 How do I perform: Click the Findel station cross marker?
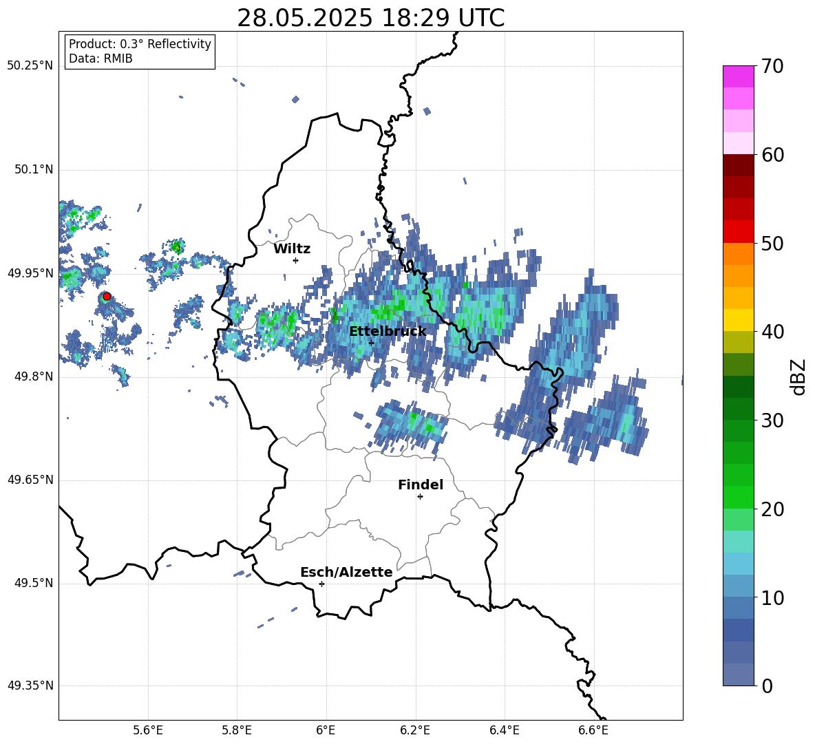(420, 497)
